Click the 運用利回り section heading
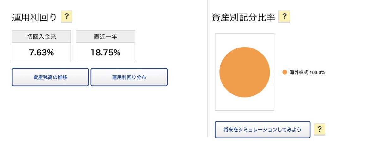 34,17
